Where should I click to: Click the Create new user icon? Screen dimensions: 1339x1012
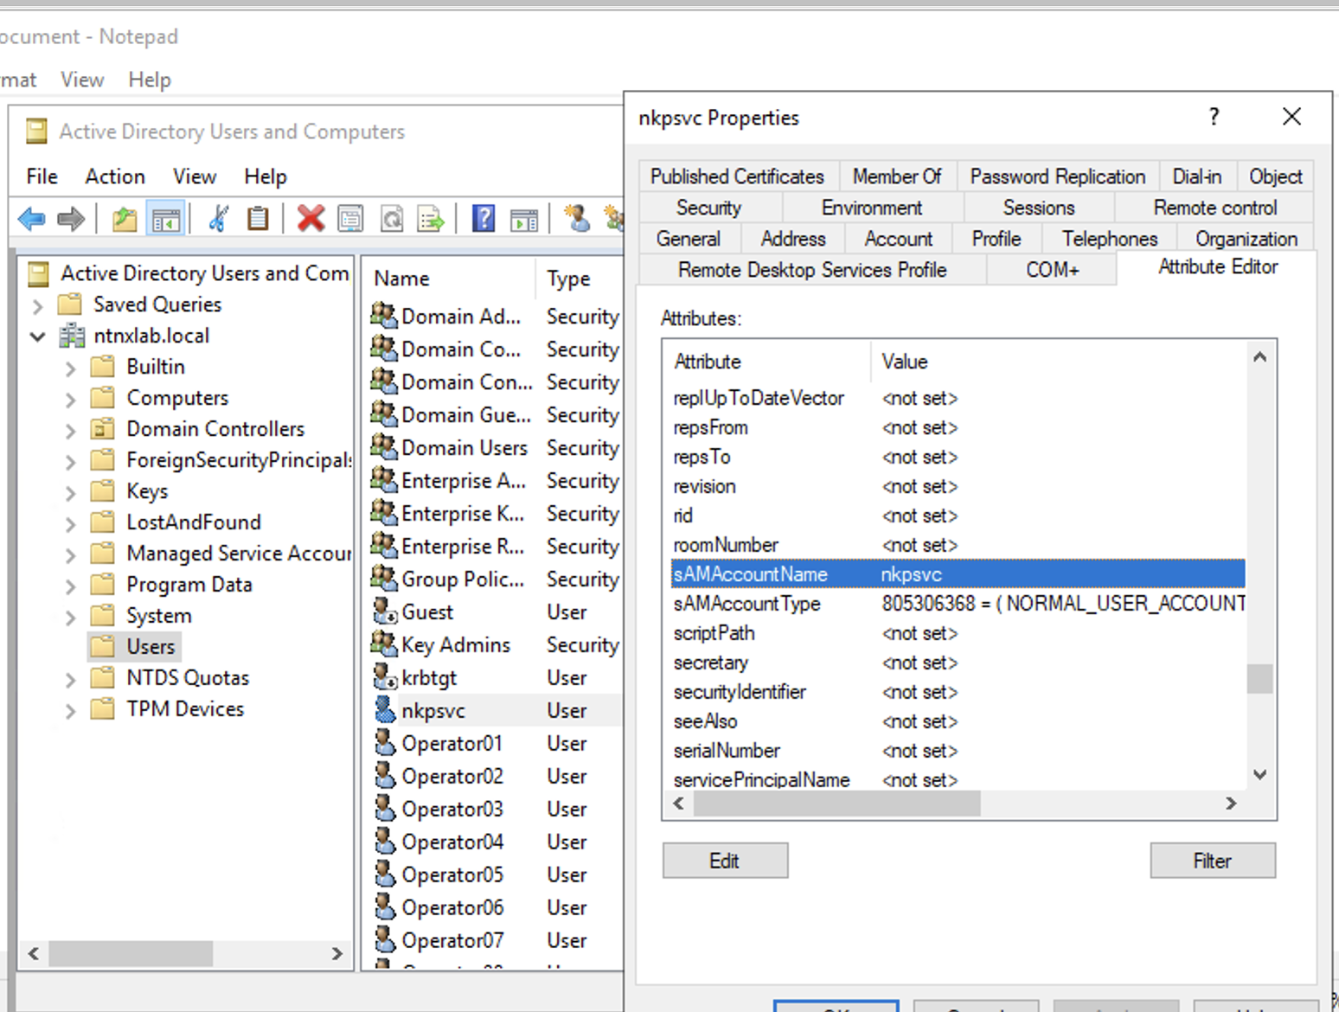577,219
